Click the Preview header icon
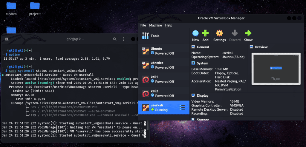Image resolution: width=306 pixels, height=147 pixels. pos(251,47)
